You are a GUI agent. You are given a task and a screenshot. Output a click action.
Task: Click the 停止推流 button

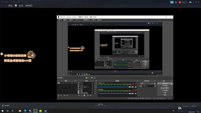click(x=165, y=83)
